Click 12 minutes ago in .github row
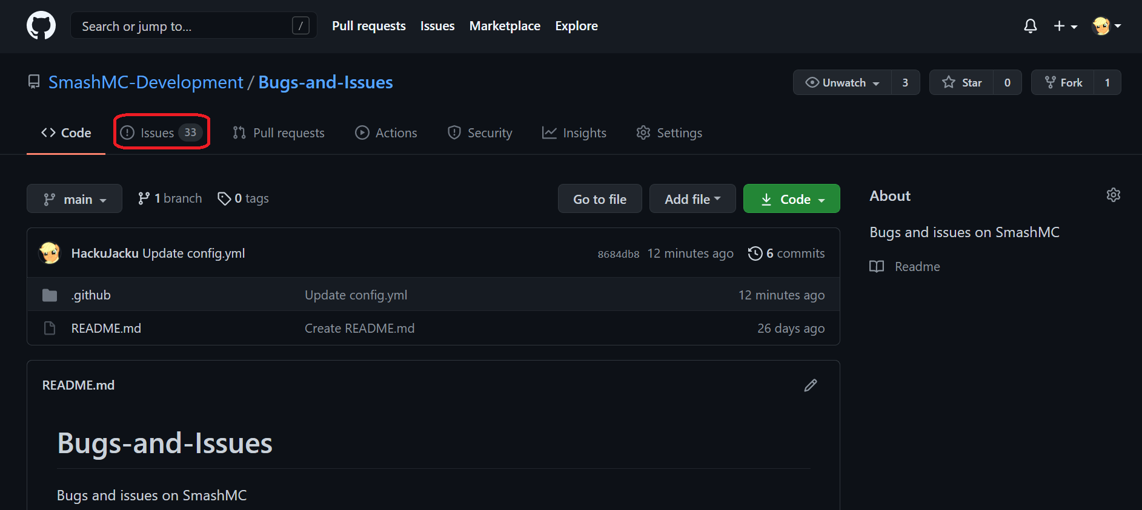 coord(782,295)
